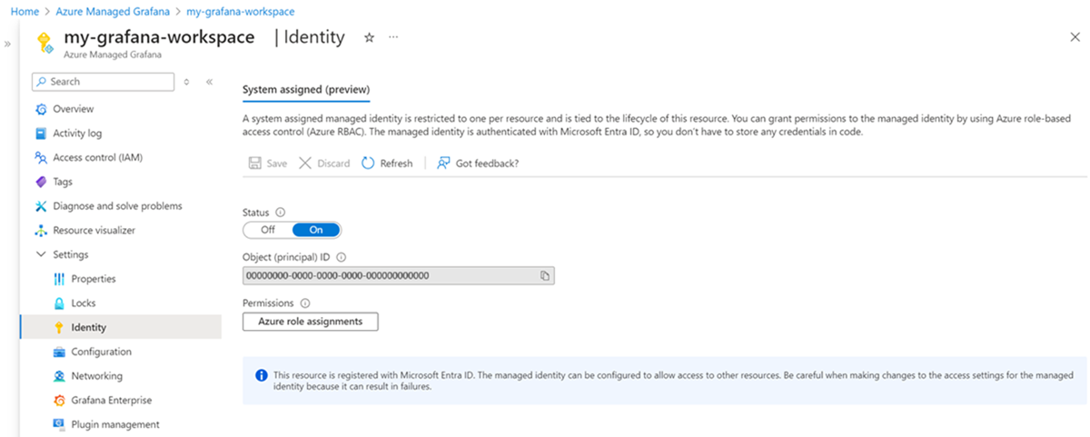The width and height of the screenshot is (1090, 437).
Task: Click the Refresh toolbar icon
Action: point(368,164)
